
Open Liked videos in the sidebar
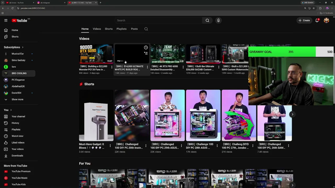tap(19, 143)
